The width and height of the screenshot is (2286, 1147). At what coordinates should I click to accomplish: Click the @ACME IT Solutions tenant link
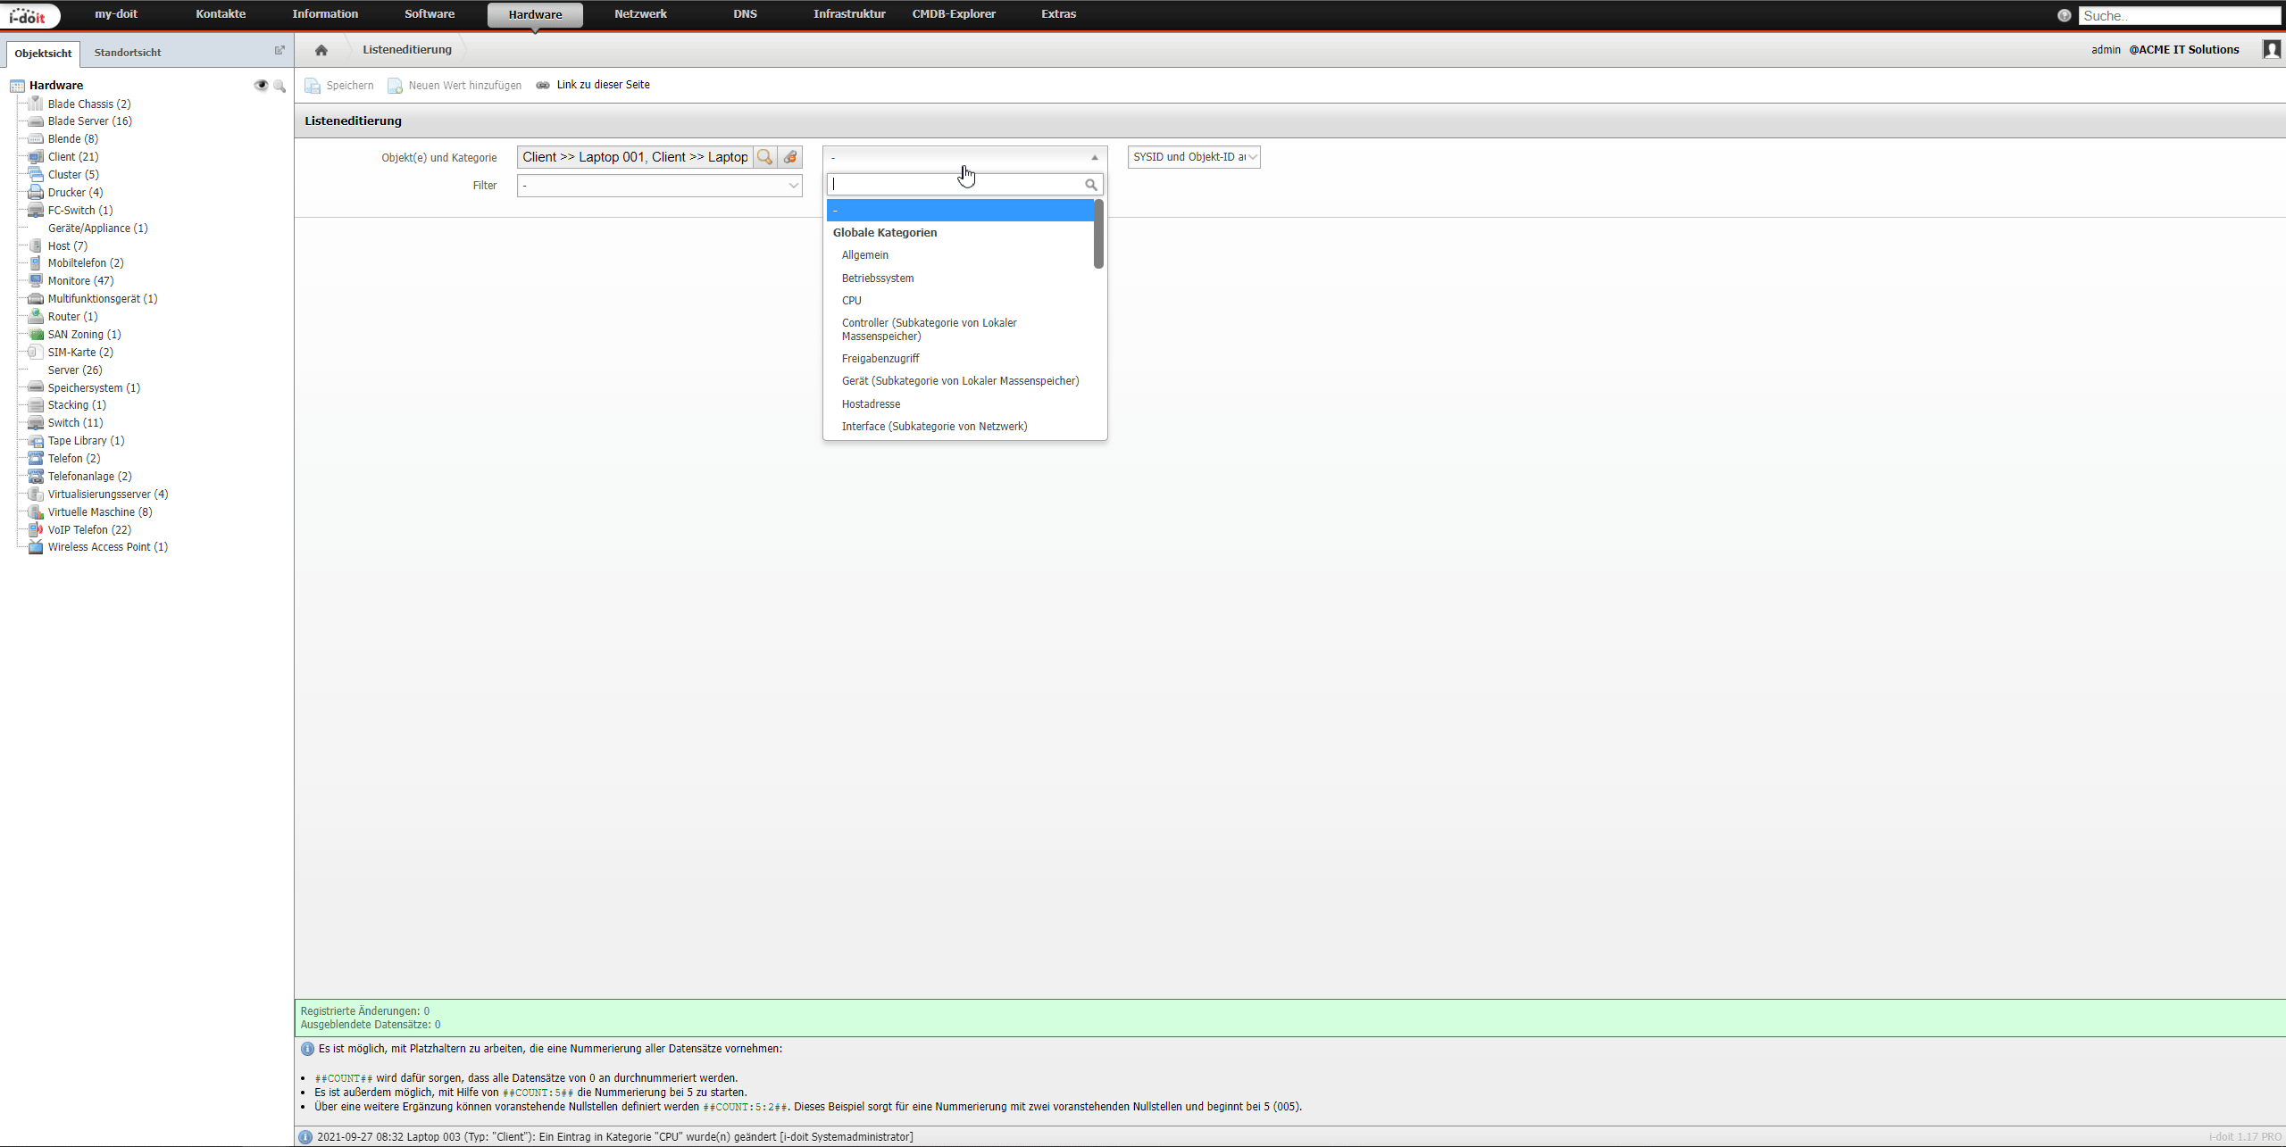pyautogui.click(x=2184, y=50)
